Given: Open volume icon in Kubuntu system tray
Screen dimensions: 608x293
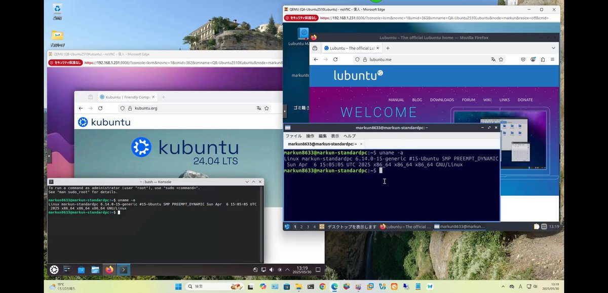Looking at the screenshot, I should (x=271, y=270).
